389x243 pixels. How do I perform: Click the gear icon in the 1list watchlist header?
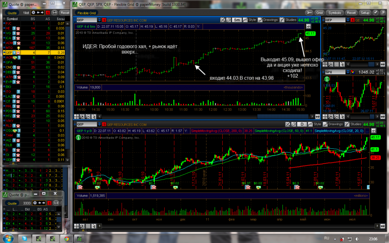click(x=34, y=13)
